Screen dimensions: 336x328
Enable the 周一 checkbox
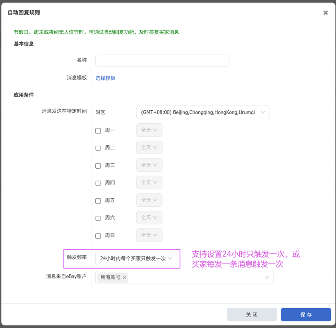pos(98,131)
